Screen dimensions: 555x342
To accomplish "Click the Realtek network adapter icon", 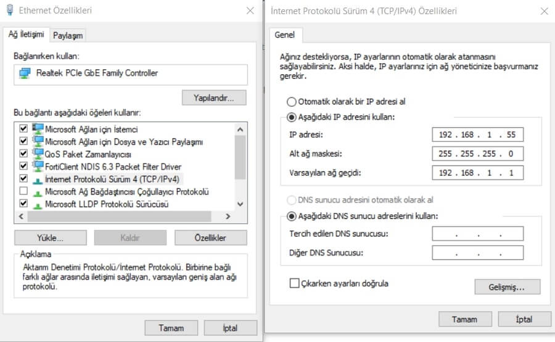I will click(x=25, y=73).
